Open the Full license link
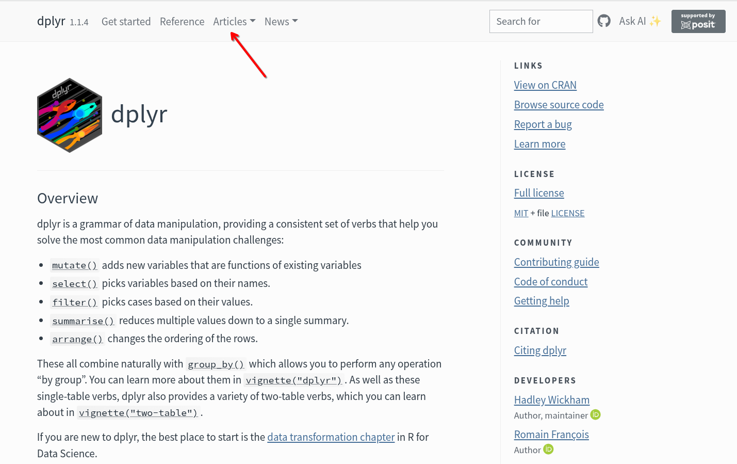737x464 pixels. [539, 193]
